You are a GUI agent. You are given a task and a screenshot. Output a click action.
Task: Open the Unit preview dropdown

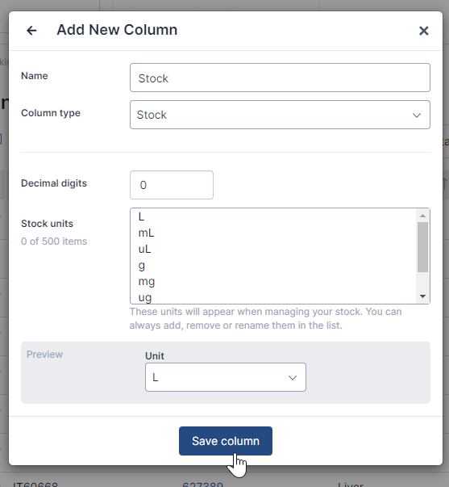click(x=226, y=377)
